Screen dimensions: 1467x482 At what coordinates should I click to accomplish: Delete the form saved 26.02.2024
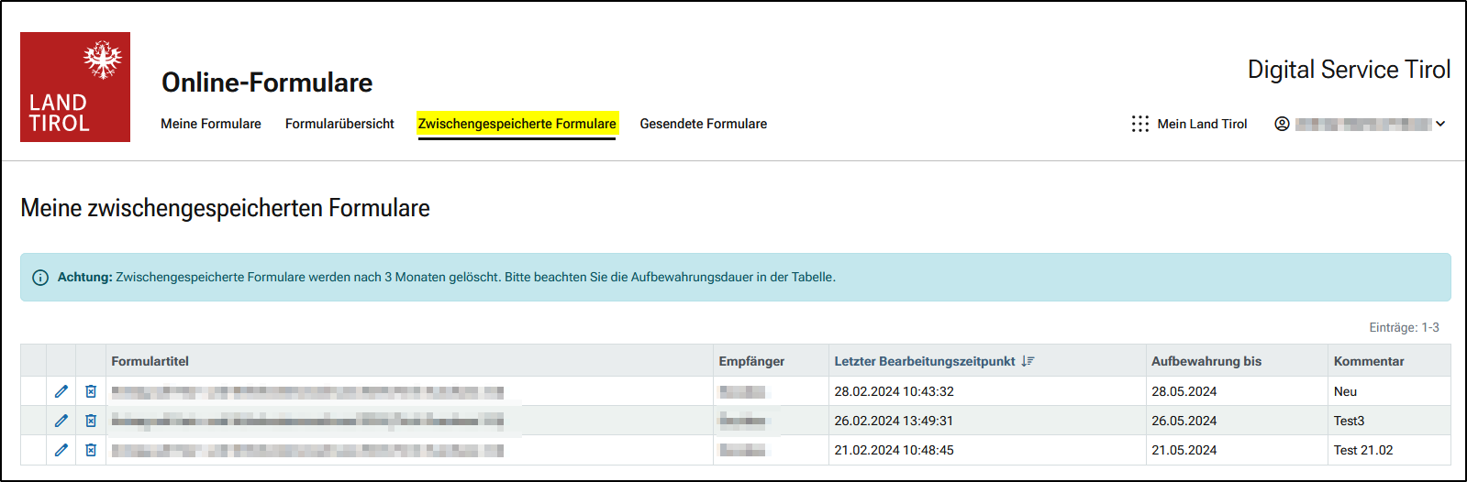coord(91,421)
